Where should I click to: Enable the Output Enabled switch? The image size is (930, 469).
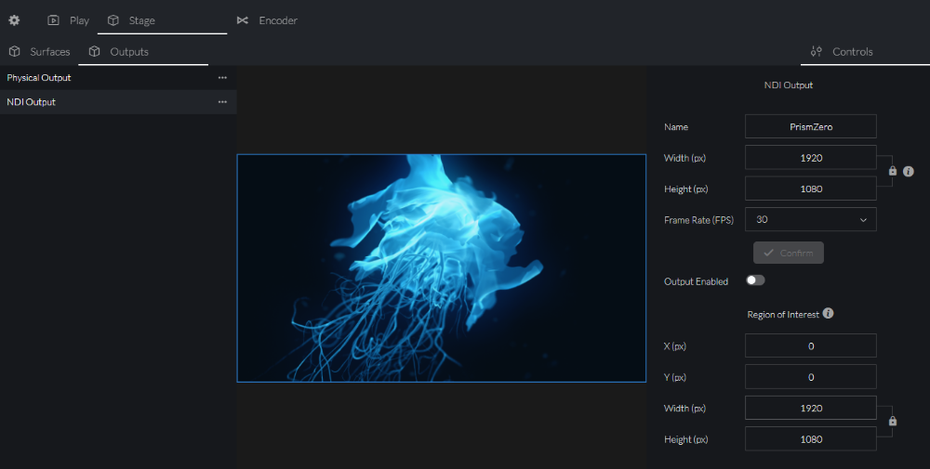755,280
